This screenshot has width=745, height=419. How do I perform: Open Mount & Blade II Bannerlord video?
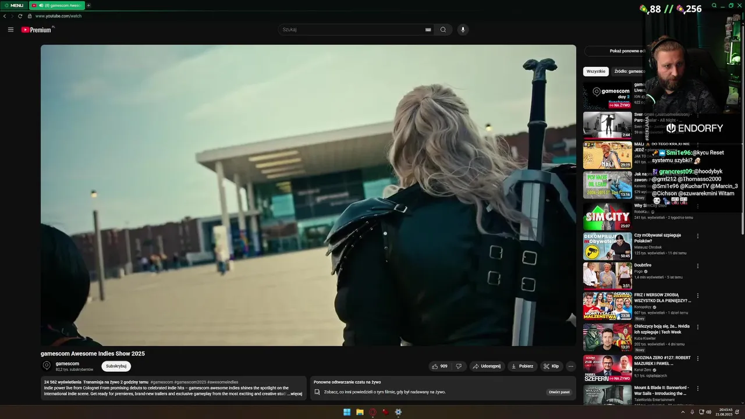click(662, 390)
